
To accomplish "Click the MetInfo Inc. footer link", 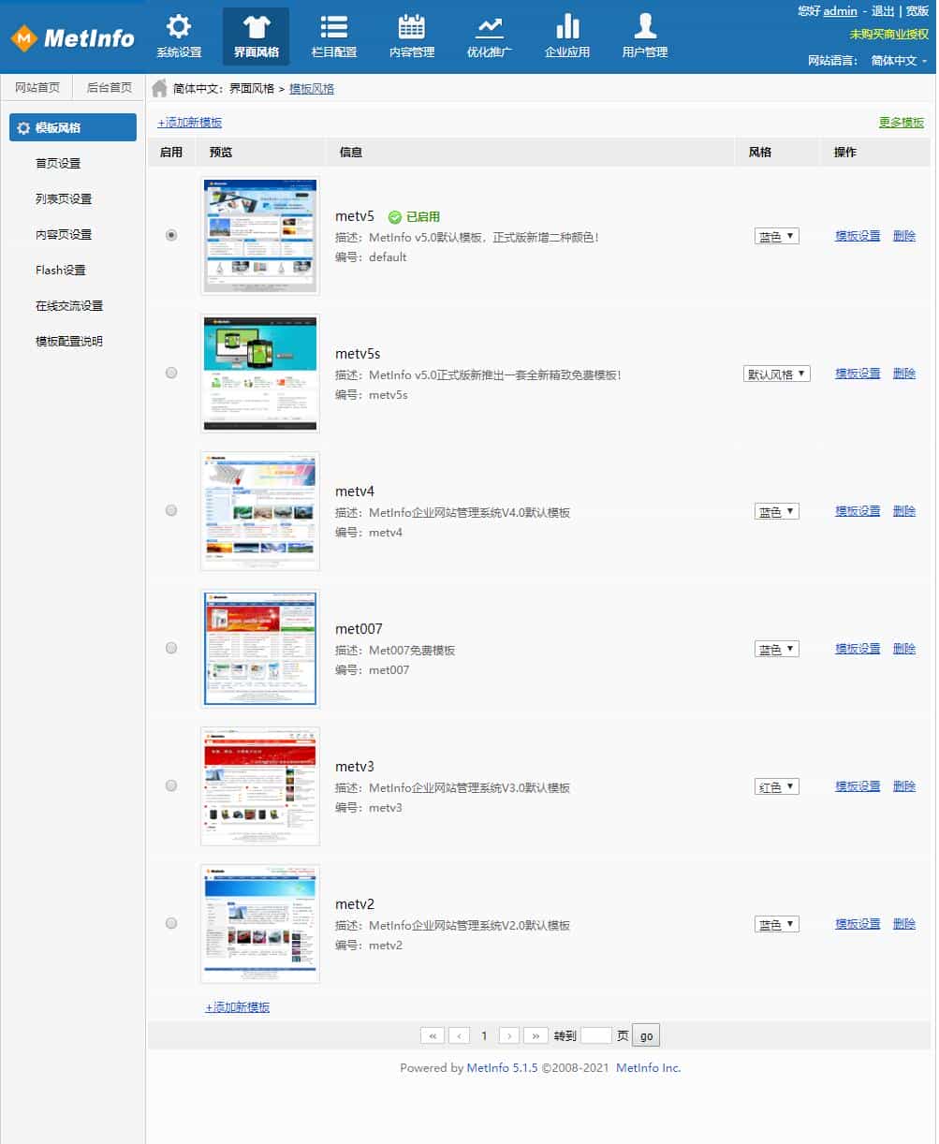I will 649,1068.
